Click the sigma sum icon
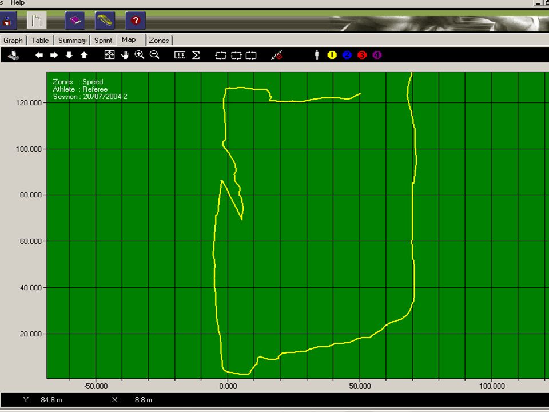 [196, 55]
